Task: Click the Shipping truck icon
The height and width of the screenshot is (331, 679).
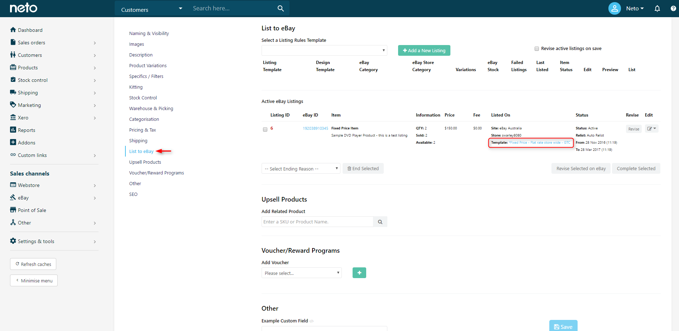Action: click(x=13, y=92)
